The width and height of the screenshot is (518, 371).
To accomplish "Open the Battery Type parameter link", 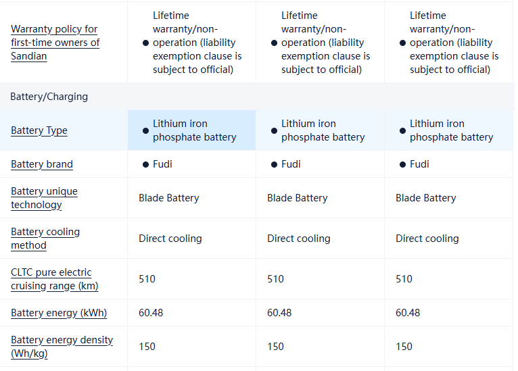I will pos(39,130).
